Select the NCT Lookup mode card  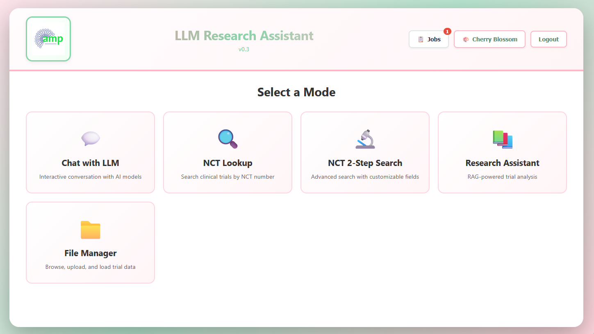click(228, 152)
